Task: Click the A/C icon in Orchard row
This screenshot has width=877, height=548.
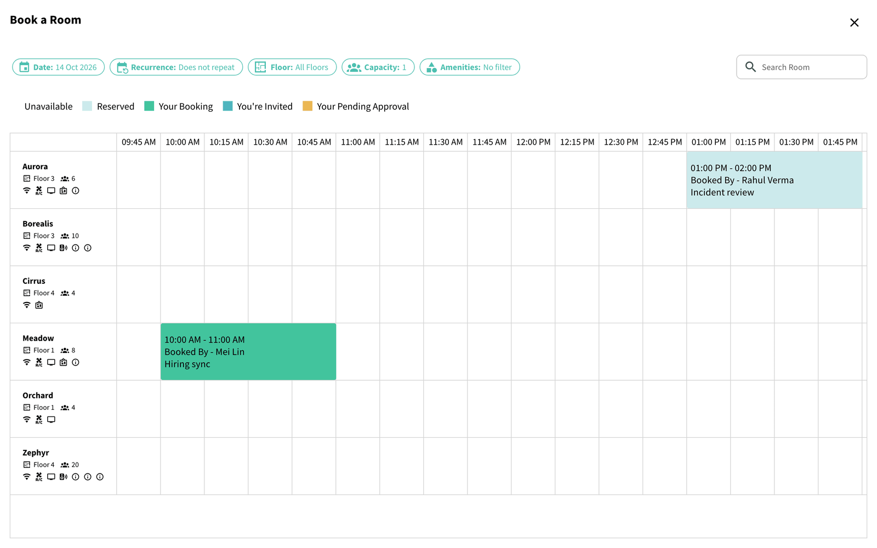Action: (x=39, y=420)
